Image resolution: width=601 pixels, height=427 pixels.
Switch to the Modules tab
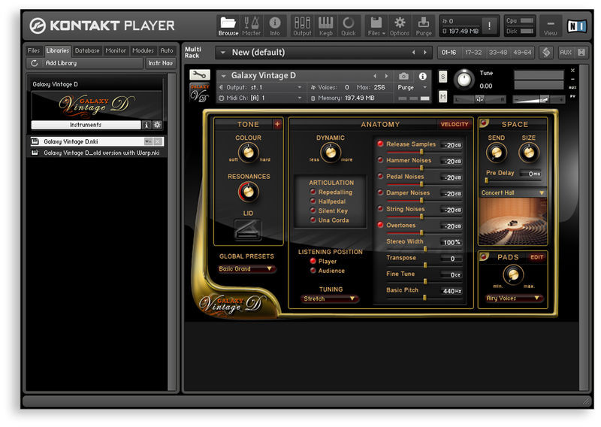(143, 50)
